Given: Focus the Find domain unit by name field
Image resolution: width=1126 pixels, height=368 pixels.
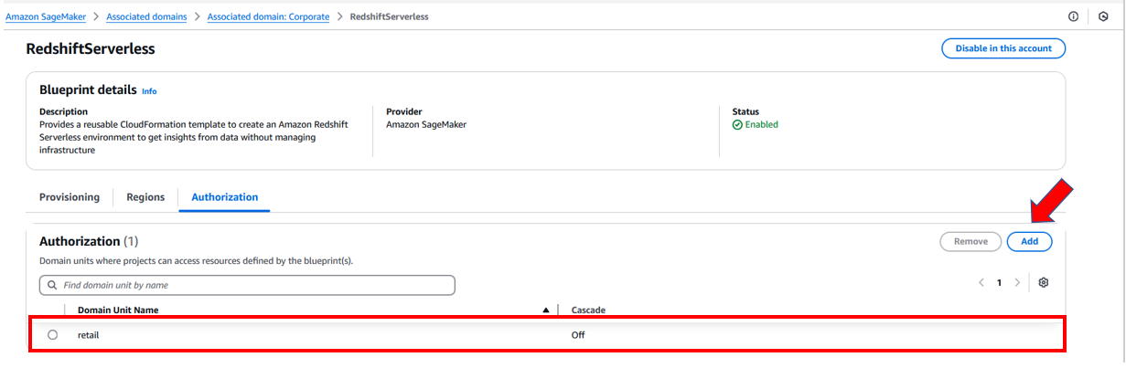Looking at the screenshot, I should click(x=247, y=285).
